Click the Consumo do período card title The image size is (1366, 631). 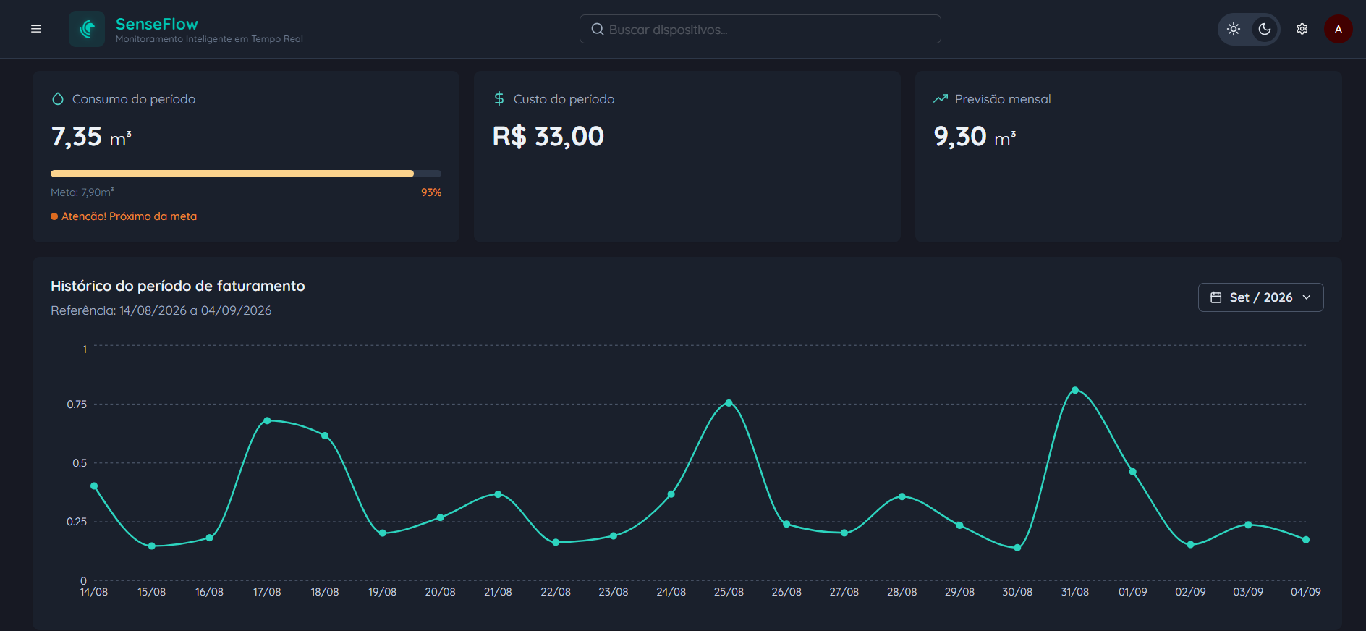[x=134, y=99]
